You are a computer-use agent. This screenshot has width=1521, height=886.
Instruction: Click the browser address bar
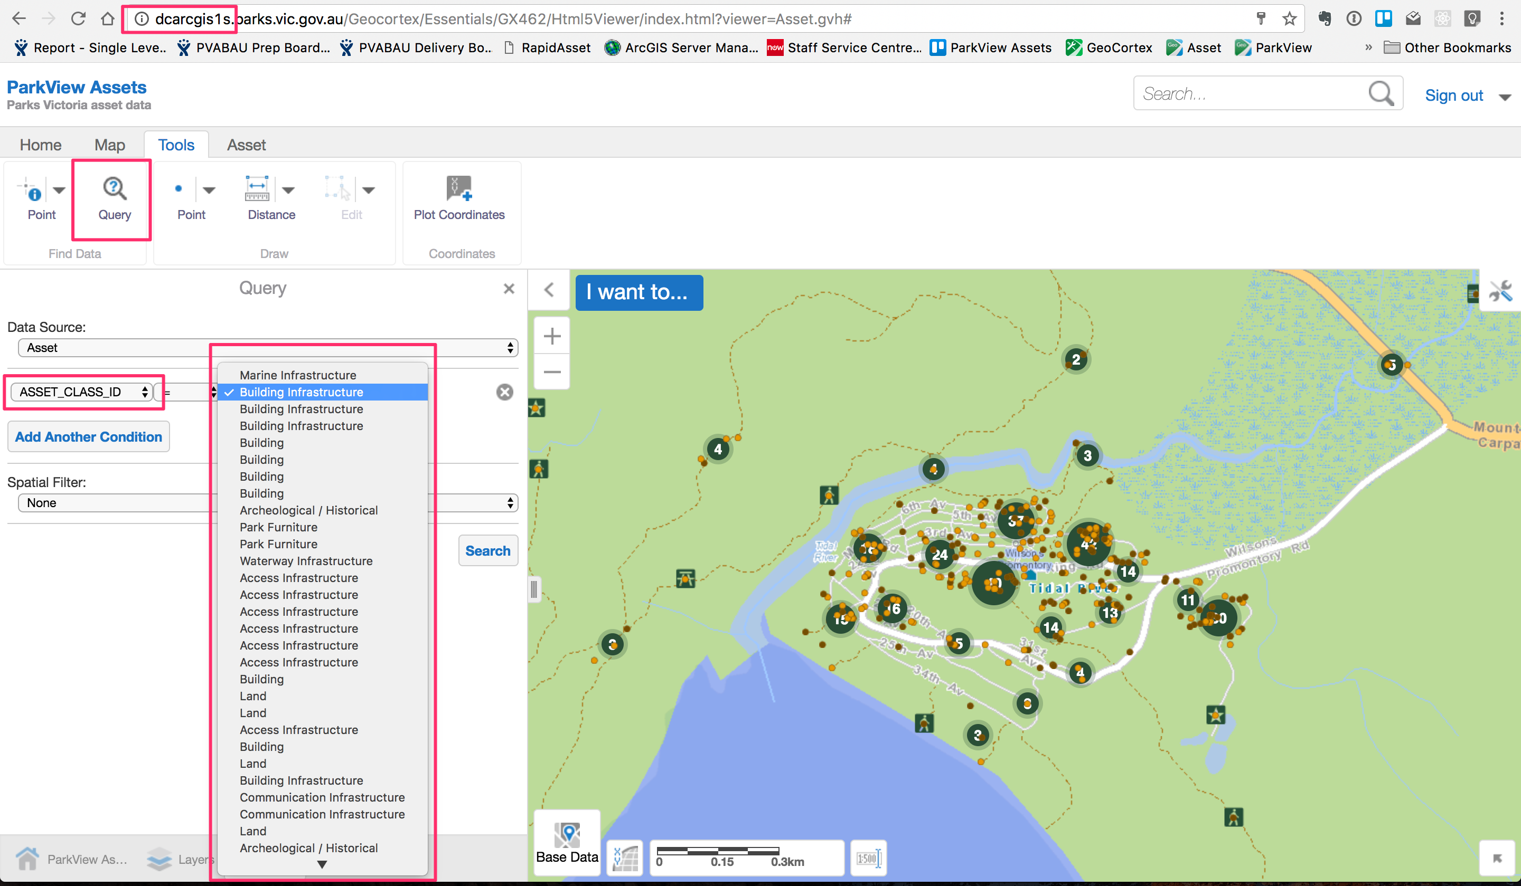(688, 18)
